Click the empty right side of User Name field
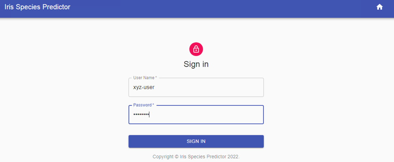This screenshot has width=394, height=162. [x=239, y=87]
